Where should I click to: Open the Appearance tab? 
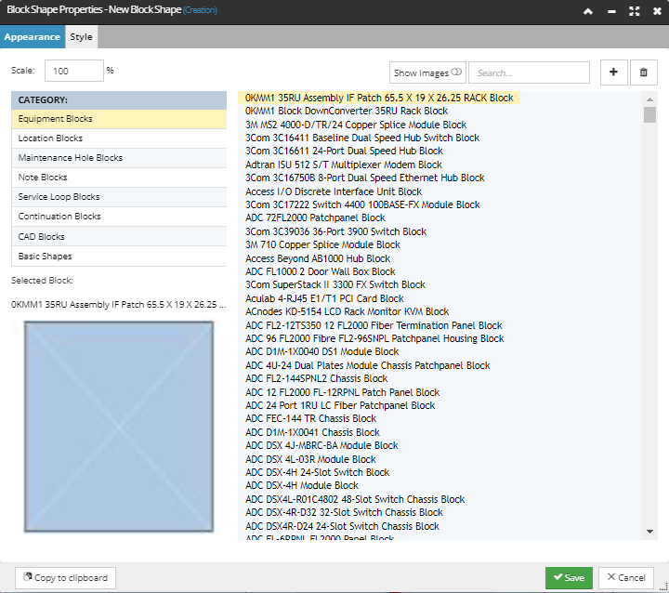pyautogui.click(x=33, y=37)
